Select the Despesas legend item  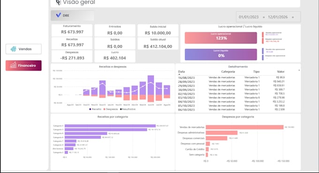click(x=111, y=109)
